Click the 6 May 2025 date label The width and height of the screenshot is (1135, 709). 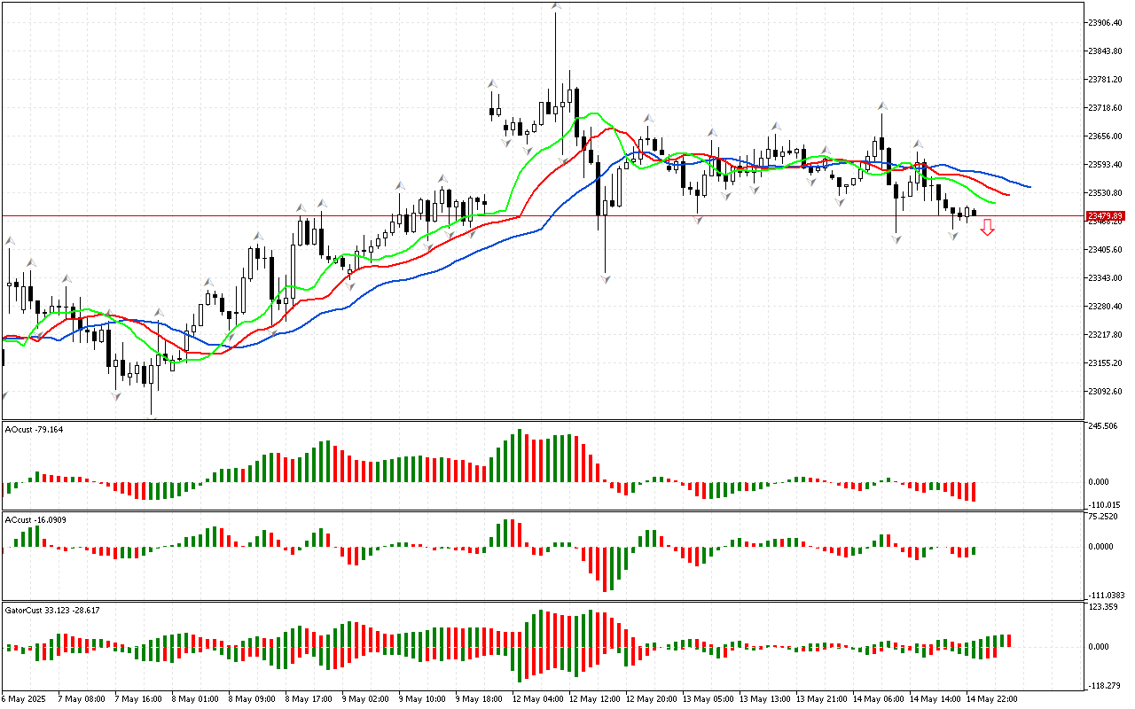[x=23, y=698]
